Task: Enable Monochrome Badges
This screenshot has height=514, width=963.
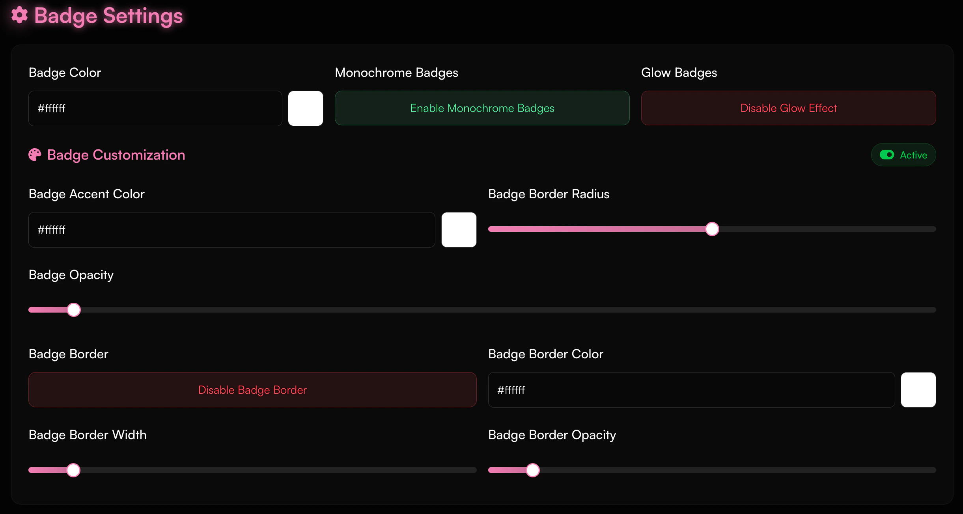Action: (481, 108)
